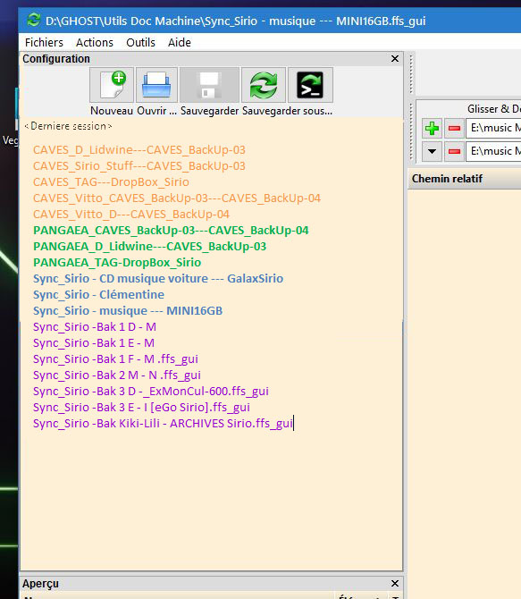Image resolution: width=521 pixels, height=599 pixels.
Task: Select Sync_Sirio -Bak 2 M - N .ffs_gui
Action: pyautogui.click(x=117, y=375)
